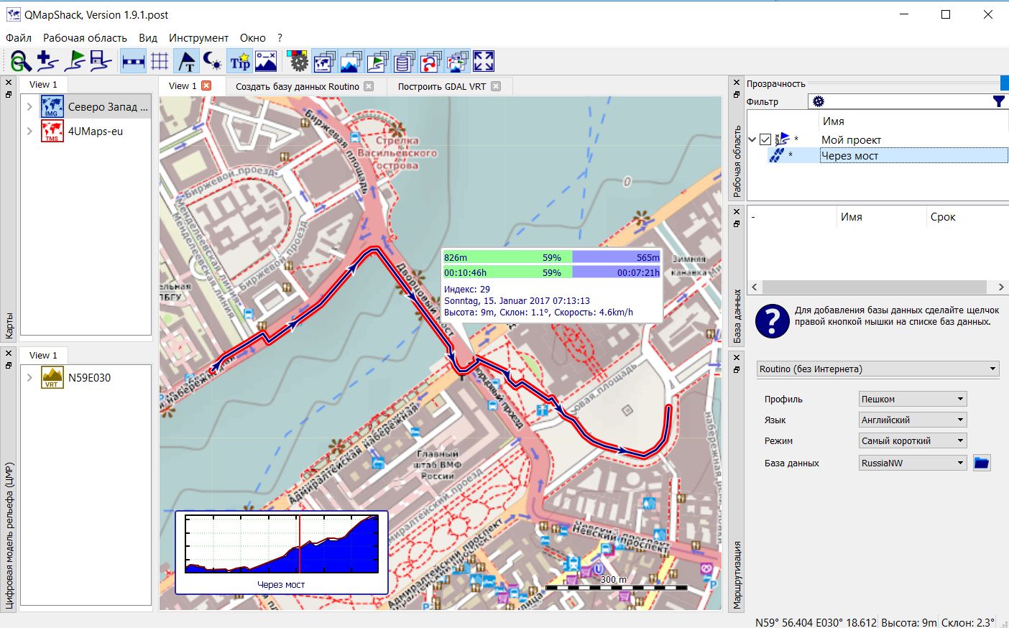Uncheck the Мой проект checkbox
The image size is (1009, 628).
(x=765, y=139)
